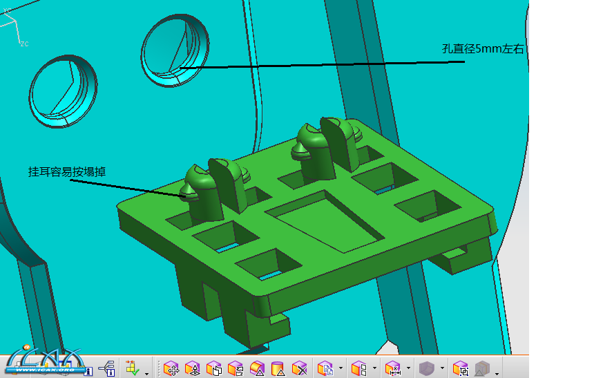Select the Delete Face tool
Image resolution: width=603 pixels, height=378 pixels.
(x=300, y=369)
